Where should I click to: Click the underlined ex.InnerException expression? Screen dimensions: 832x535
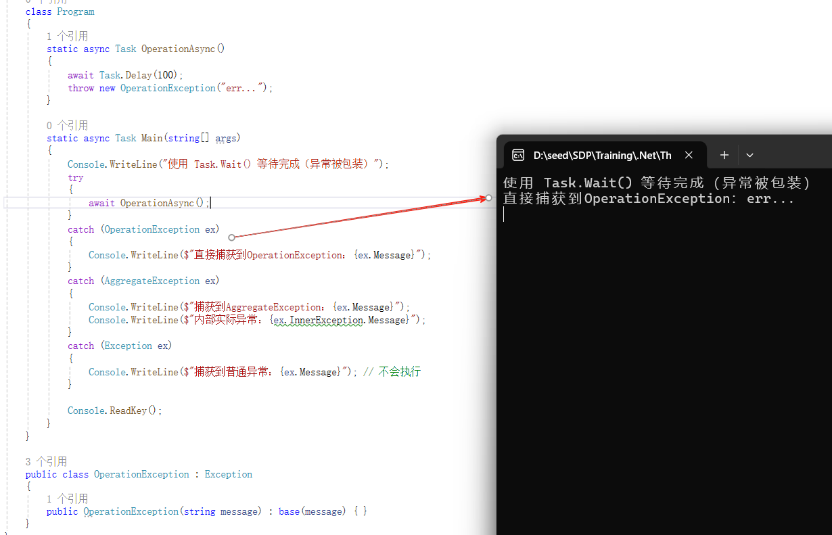tap(319, 320)
